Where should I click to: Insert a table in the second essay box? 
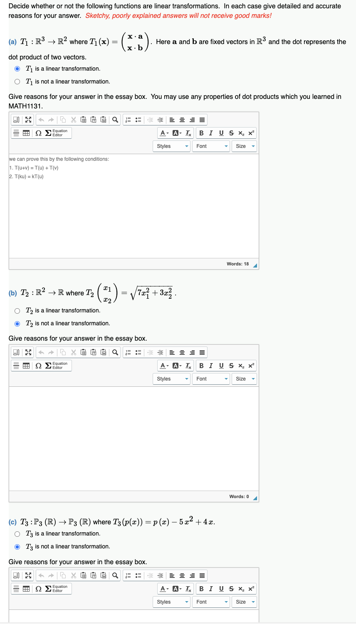point(26,366)
